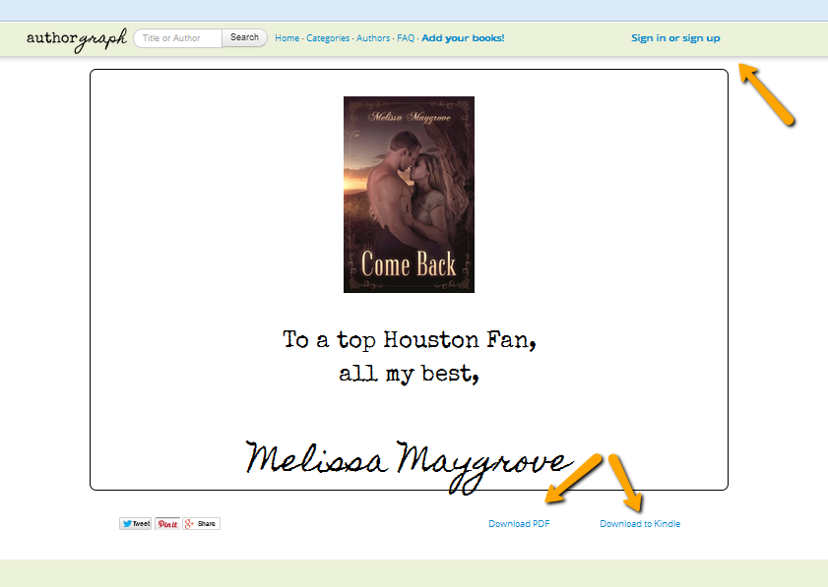Click the text 'To a top Houston Fan,'
The width and height of the screenshot is (828, 587).
pos(410,340)
